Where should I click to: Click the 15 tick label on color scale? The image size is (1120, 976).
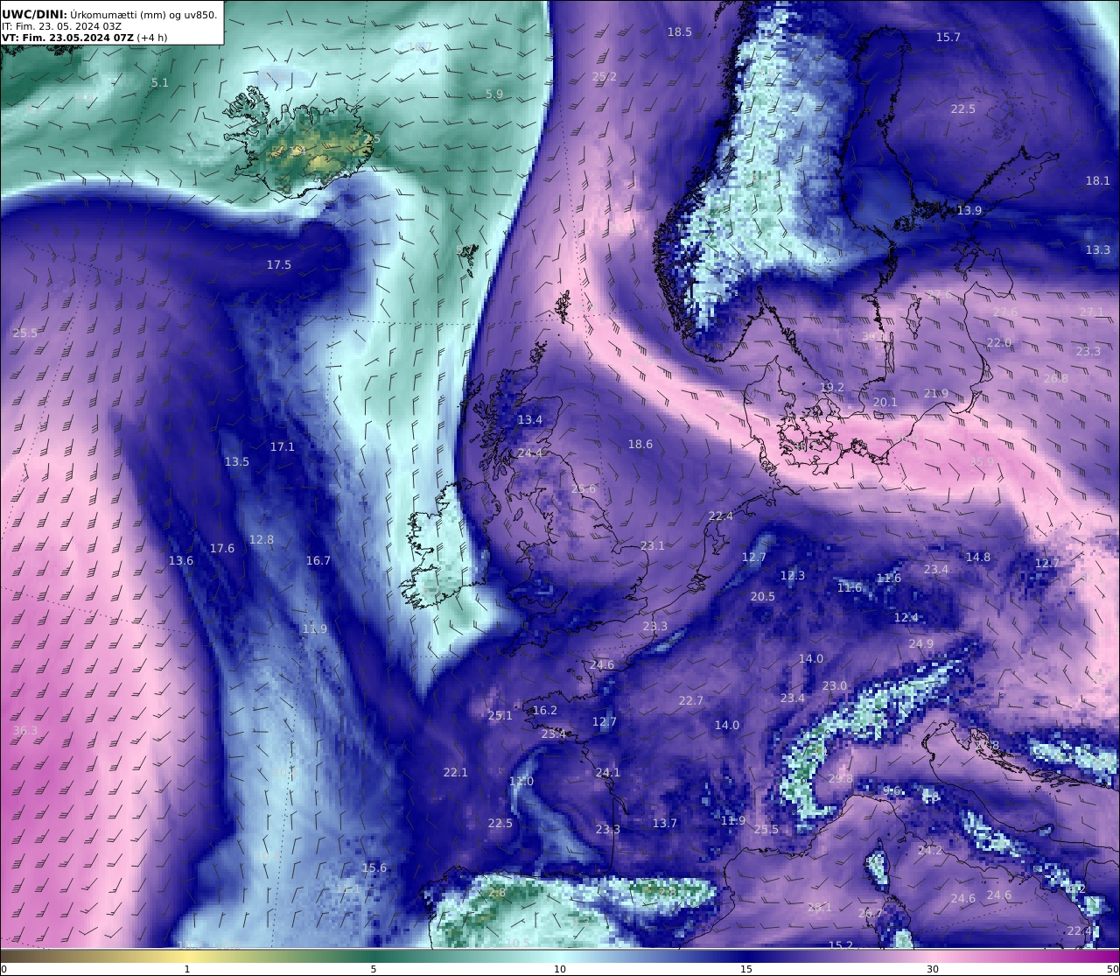[746, 969]
